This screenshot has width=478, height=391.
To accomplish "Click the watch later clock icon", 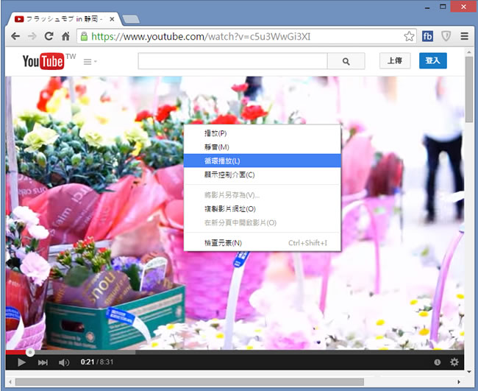I will tap(438, 362).
